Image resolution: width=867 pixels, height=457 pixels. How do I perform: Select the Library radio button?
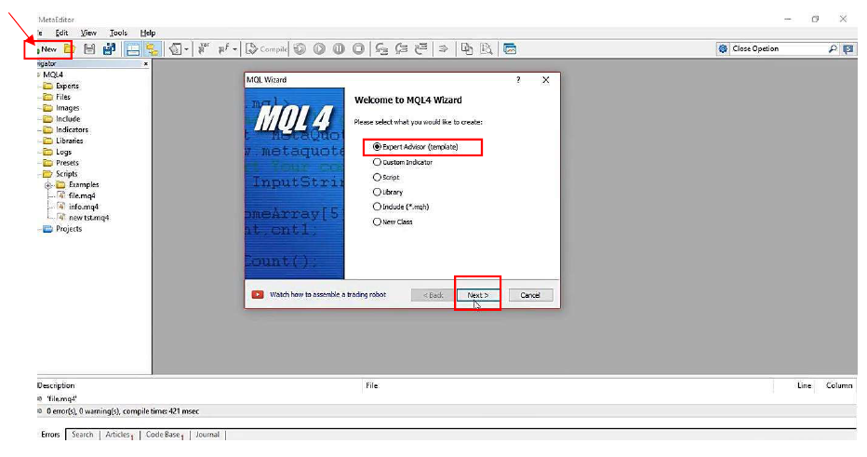pyautogui.click(x=377, y=192)
